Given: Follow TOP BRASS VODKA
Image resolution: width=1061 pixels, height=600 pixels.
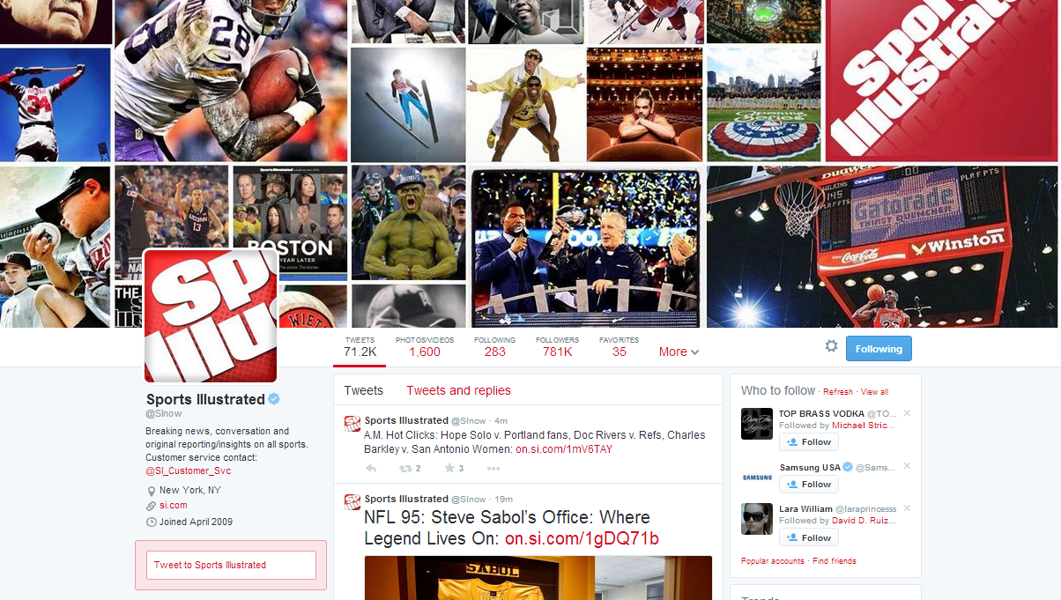Looking at the screenshot, I should (808, 442).
